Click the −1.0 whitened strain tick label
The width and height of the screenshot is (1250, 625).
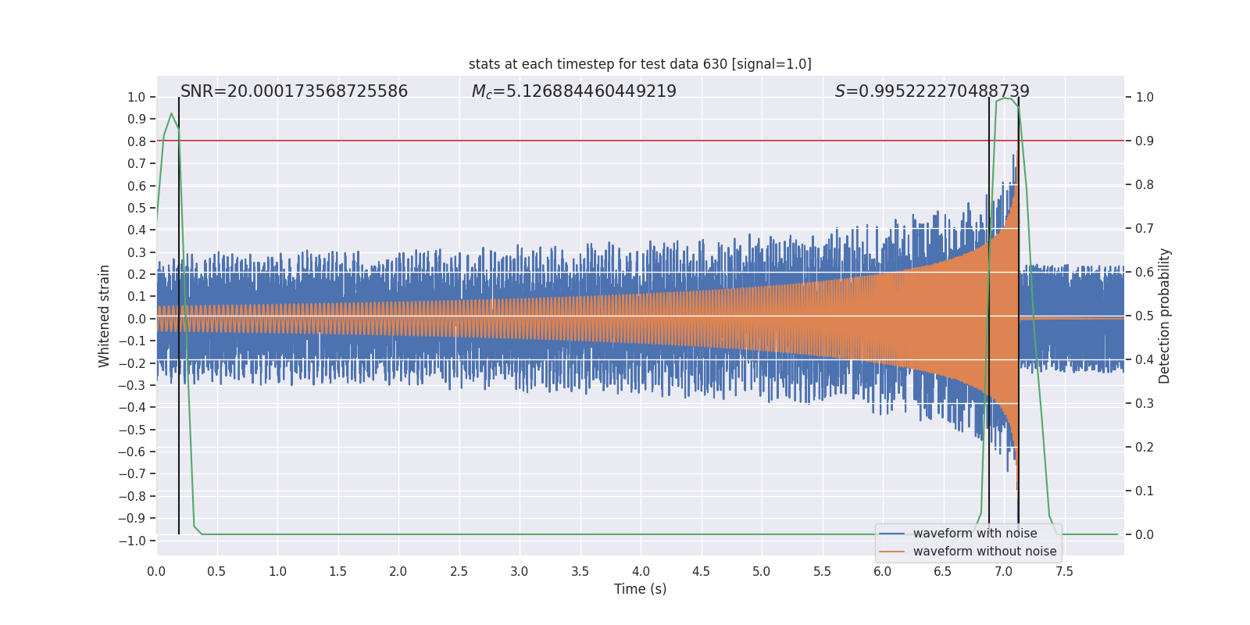pos(132,541)
